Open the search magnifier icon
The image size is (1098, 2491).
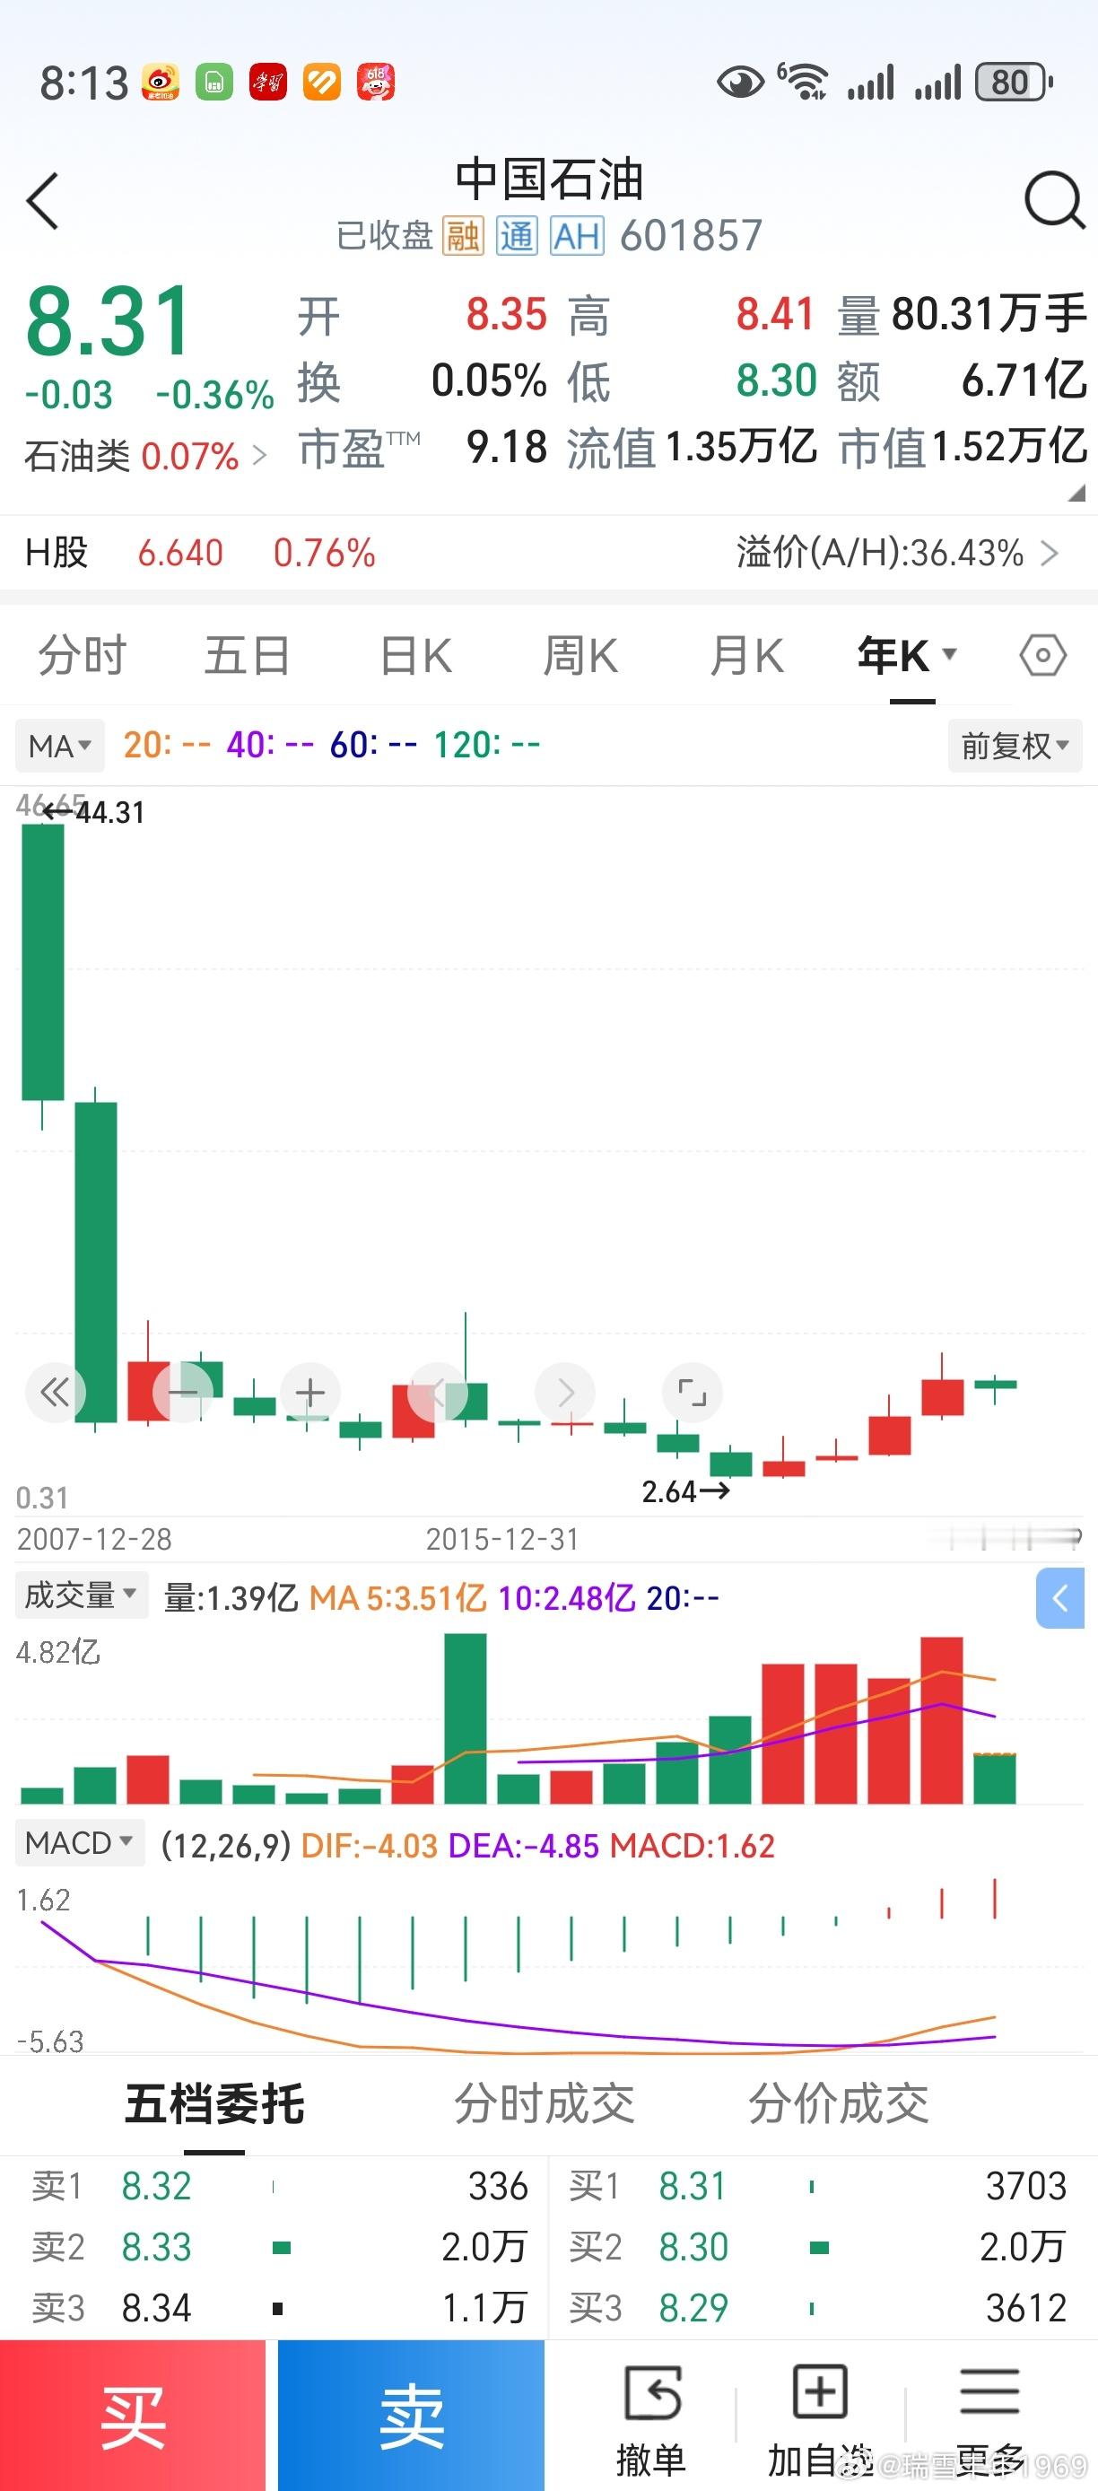(x=1053, y=200)
